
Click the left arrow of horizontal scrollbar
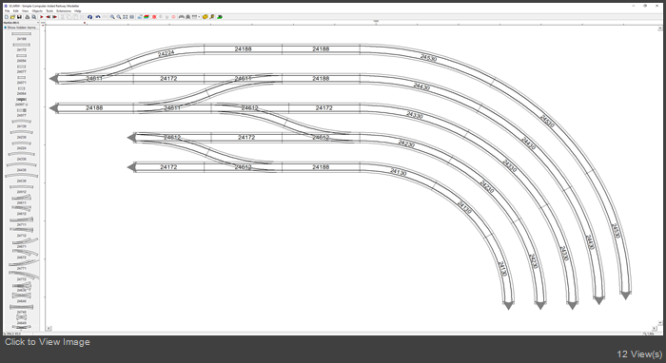tap(49, 328)
